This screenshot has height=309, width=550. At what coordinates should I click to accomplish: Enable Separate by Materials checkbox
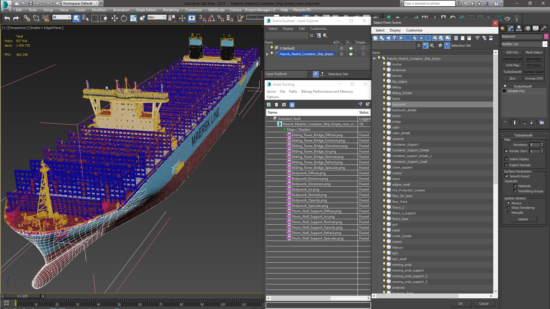tap(515, 186)
